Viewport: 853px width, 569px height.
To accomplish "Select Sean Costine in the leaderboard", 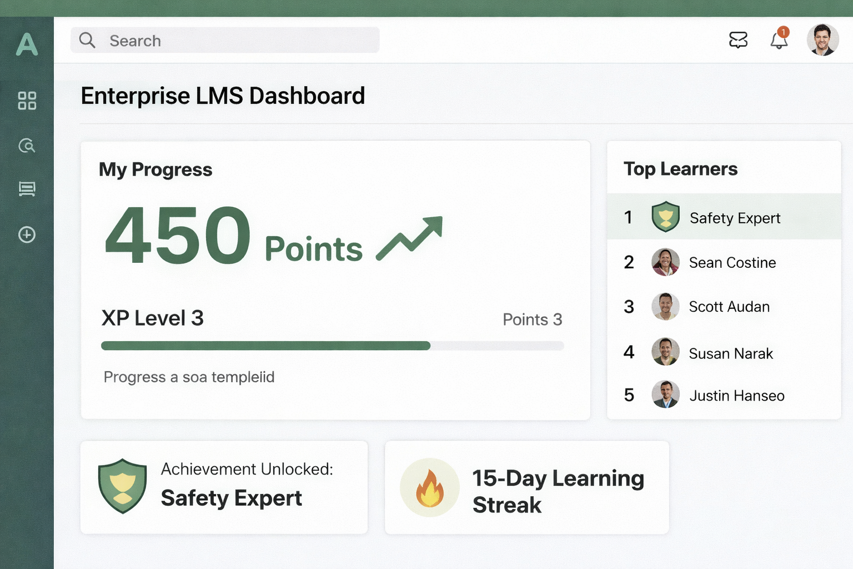I will (732, 262).
